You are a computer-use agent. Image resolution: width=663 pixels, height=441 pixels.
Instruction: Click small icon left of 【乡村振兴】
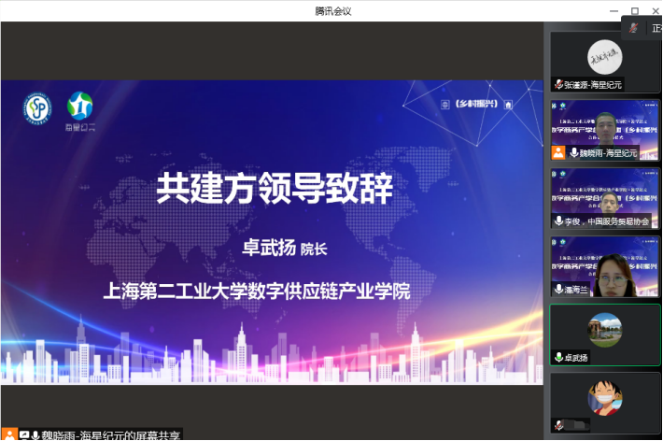[x=444, y=104]
